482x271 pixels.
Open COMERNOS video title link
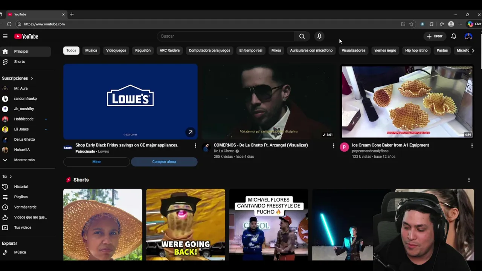[261, 145]
